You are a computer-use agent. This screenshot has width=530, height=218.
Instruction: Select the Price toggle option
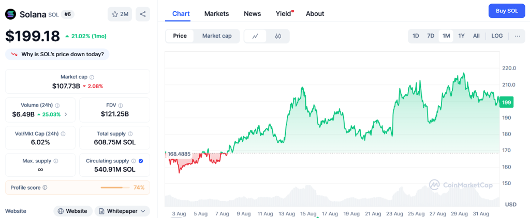point(180,36)
